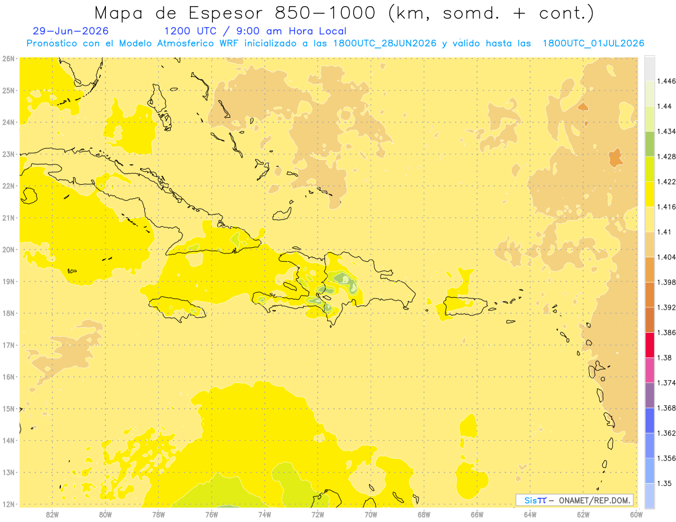Screen dimensions: 676x522
Task: Click the 78W longitude axis label
Action: coord(158,514)
